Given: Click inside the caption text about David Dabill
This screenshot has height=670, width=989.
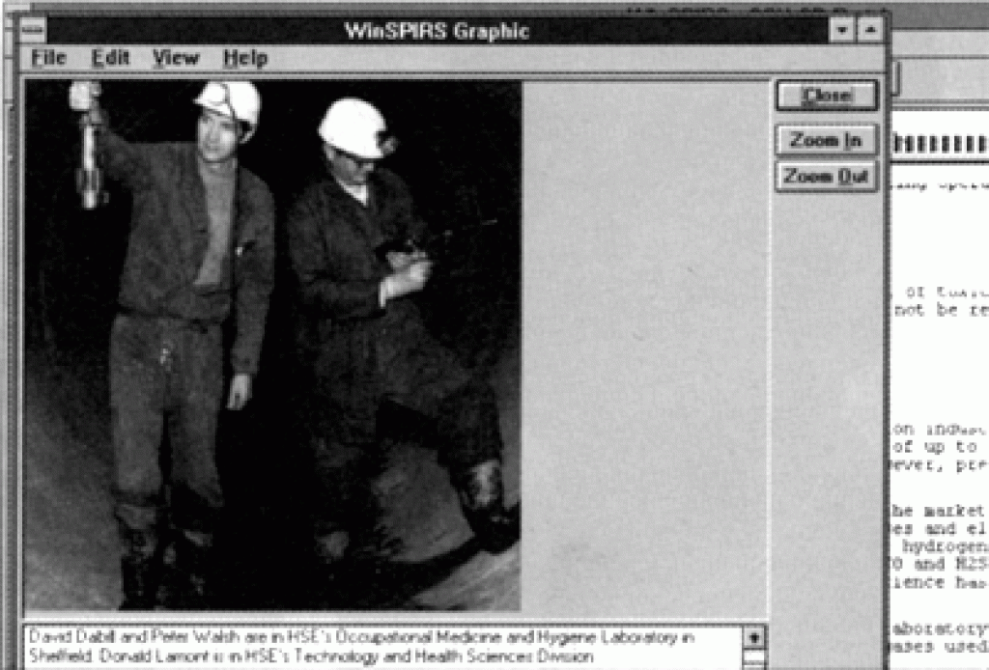Looking at the screenshot, I should (363, 647).
